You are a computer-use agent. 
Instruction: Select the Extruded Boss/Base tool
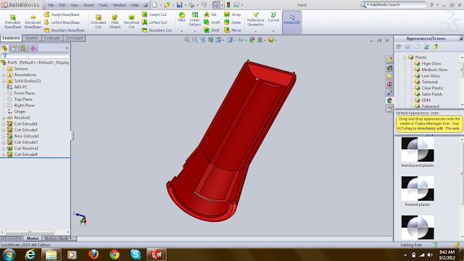click(13, 21)
